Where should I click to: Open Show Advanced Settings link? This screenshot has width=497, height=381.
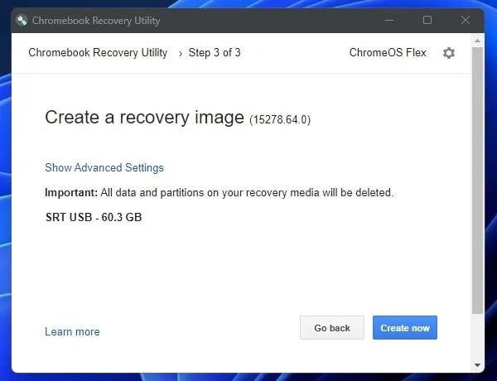pyautogui.click(x=104, y=167)
